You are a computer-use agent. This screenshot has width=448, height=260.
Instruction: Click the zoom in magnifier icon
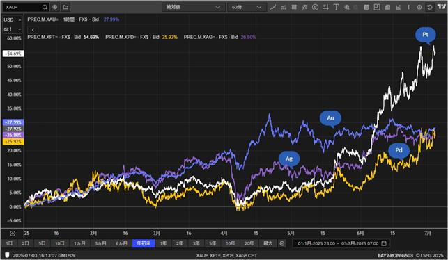[346, 8]
